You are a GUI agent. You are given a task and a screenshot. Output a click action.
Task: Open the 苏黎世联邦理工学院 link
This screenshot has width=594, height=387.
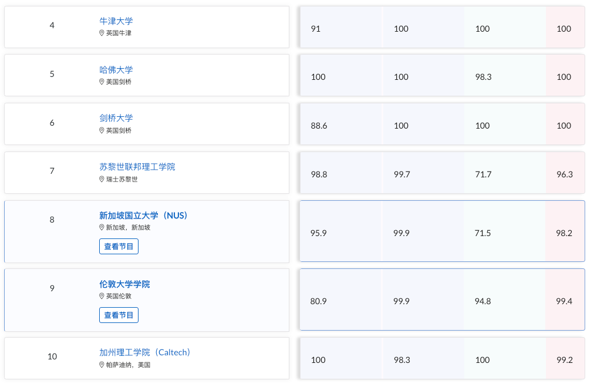coord(137,167)
